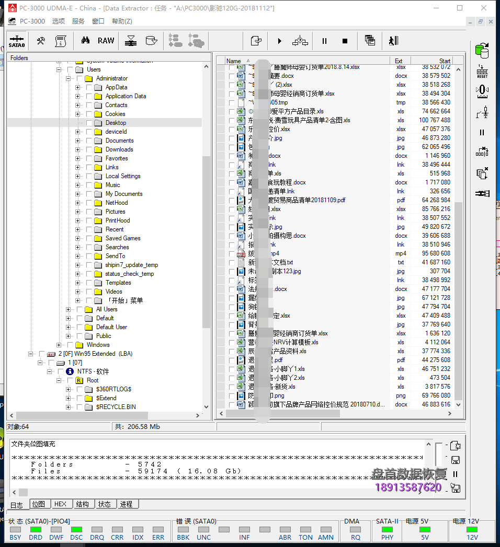
Task: Sort files by Ext column header
Action: pyautogui.click(x=400, y=61)
